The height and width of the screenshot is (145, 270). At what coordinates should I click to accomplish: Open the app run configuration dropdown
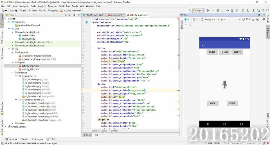pyautogui.click(x=199, y=10)
